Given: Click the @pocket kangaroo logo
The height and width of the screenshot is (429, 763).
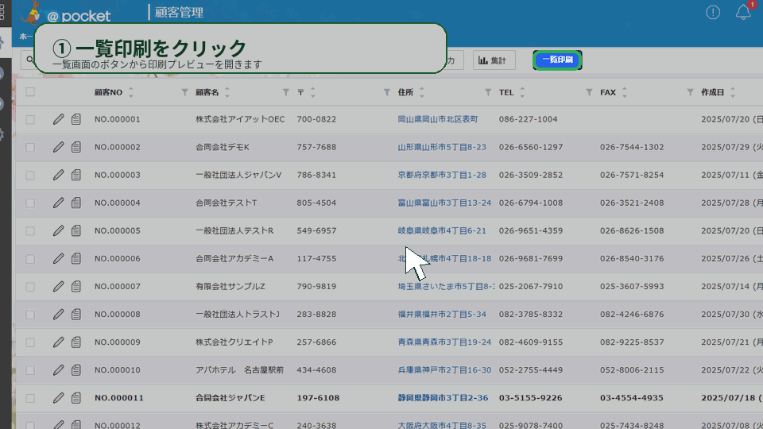Looking at the screenshot, I should tap(66, 14).
